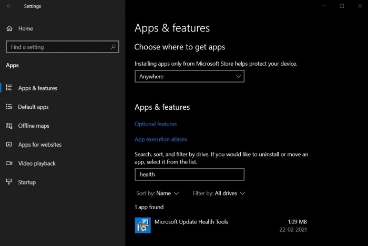Click the Startup icon in sidebar

(x=9, y=182)
